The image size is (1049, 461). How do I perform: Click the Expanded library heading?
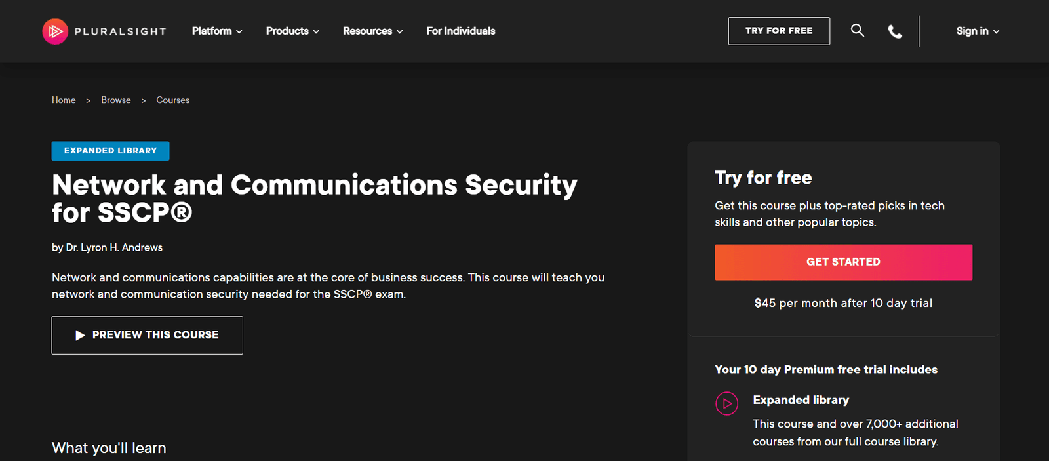801,400
